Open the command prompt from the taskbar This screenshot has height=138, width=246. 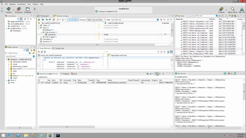coord(58,135)
